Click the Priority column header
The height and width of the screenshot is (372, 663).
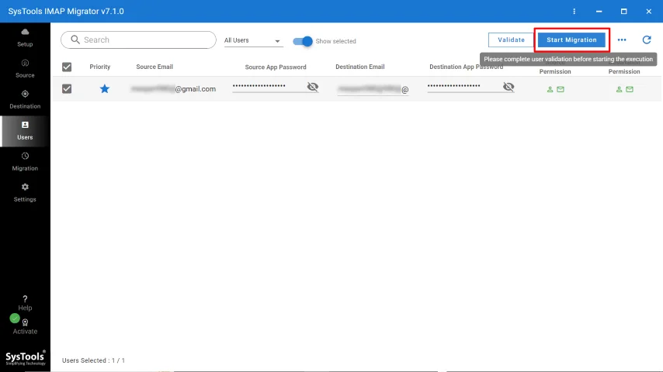pyautogui.click(x=100, y=67)
